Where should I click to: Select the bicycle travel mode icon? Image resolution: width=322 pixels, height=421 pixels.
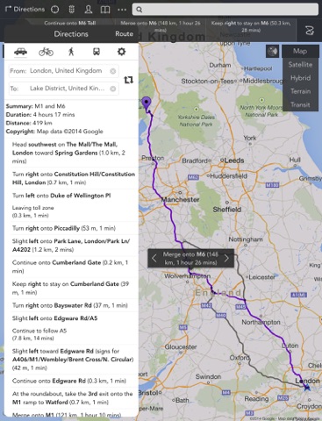tap(46, 52)
